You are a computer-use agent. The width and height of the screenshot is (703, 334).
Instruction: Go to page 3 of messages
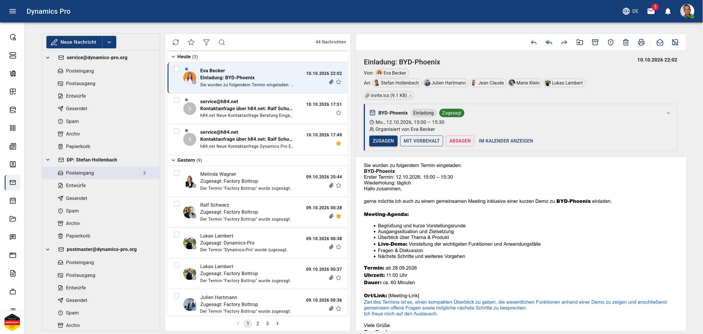coord(267,324)
